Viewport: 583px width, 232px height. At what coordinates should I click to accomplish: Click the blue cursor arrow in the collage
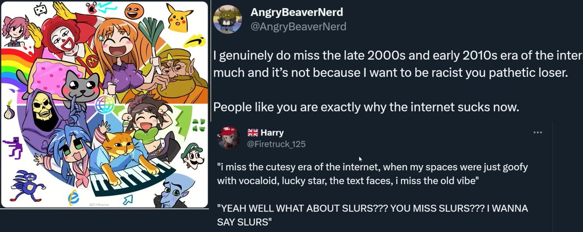coord(128,200)
